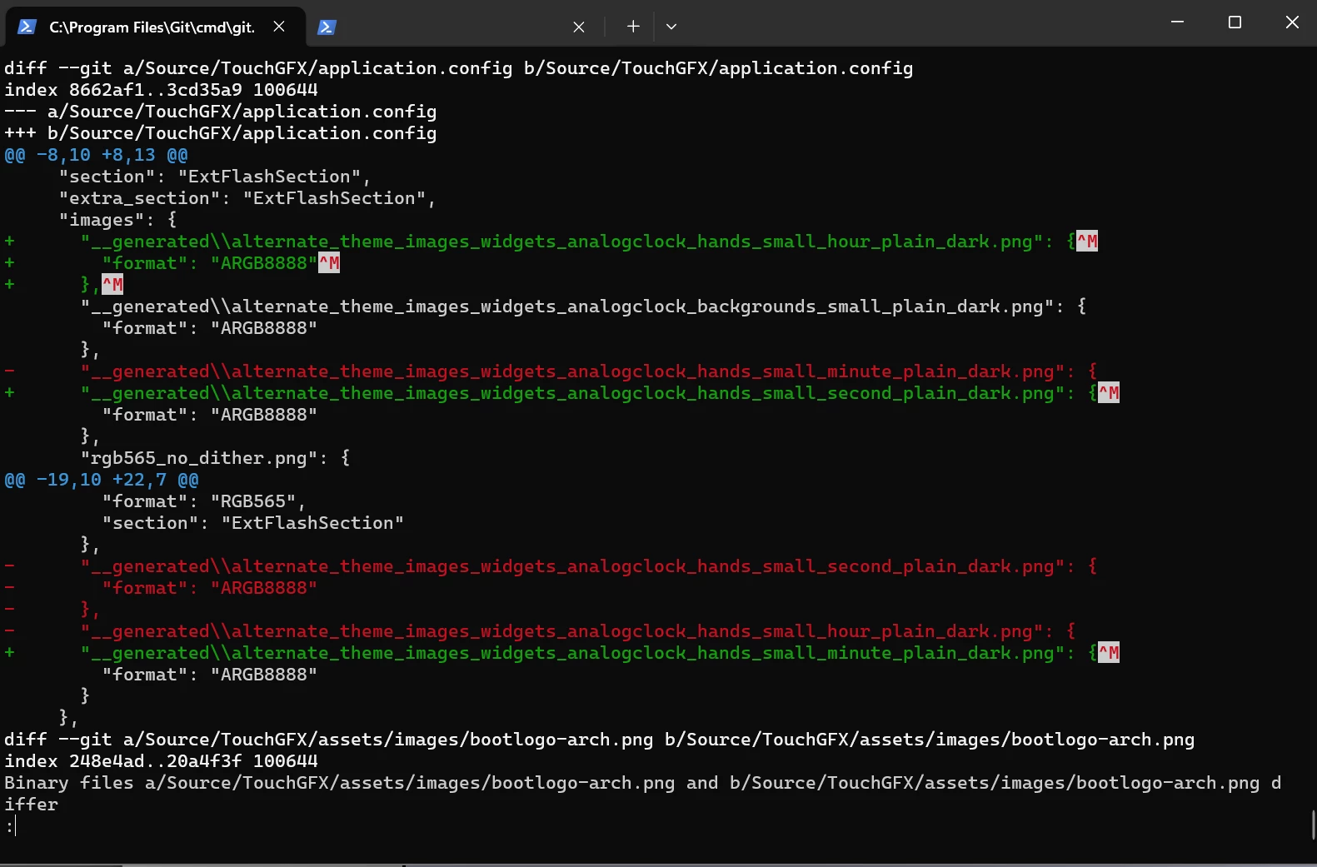This screenshot has width=1317, height=867.
Task: Close the second terminal tab
Action: (579, 27)
